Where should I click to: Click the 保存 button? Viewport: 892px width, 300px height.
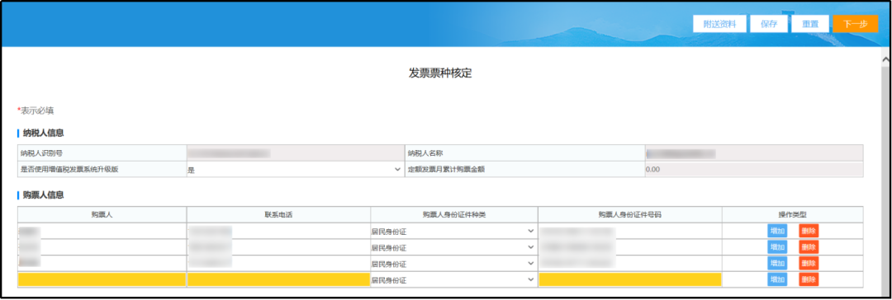coord(769,25)
